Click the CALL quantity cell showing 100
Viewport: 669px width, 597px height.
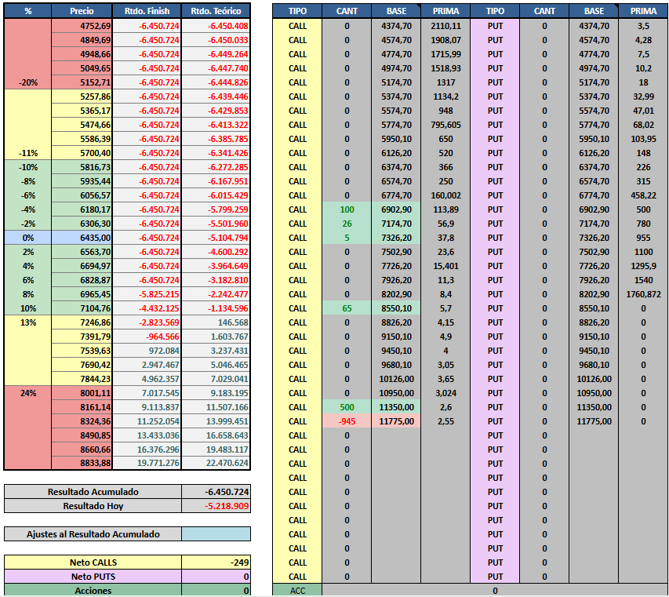tap(347, 209)
